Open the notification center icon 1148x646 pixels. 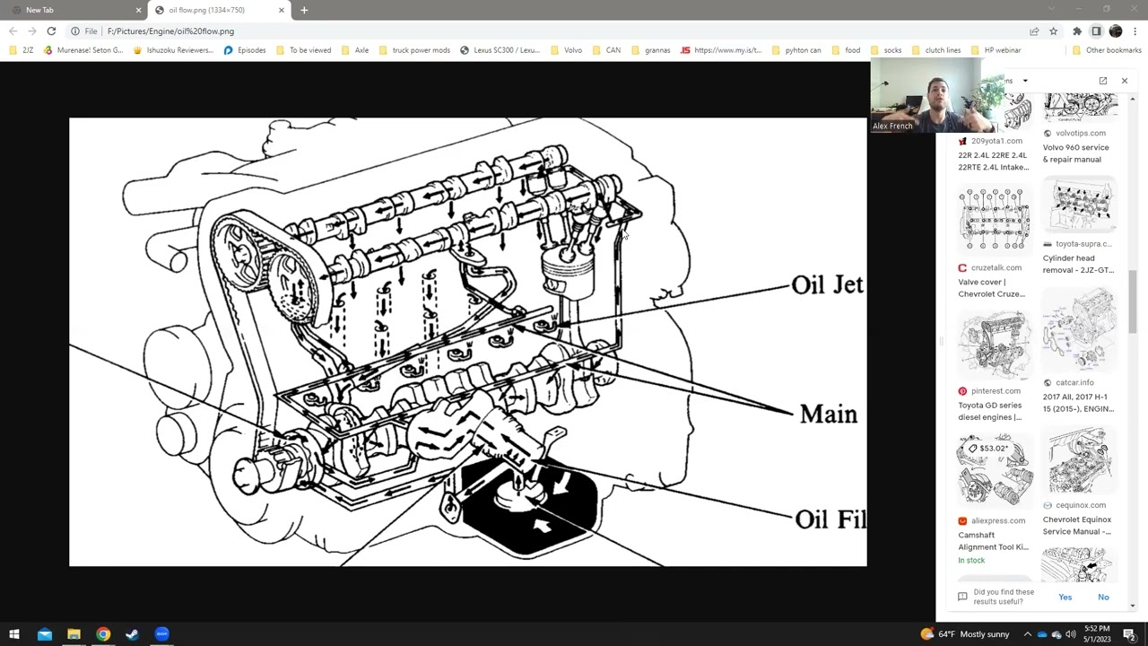[1129, 634]
